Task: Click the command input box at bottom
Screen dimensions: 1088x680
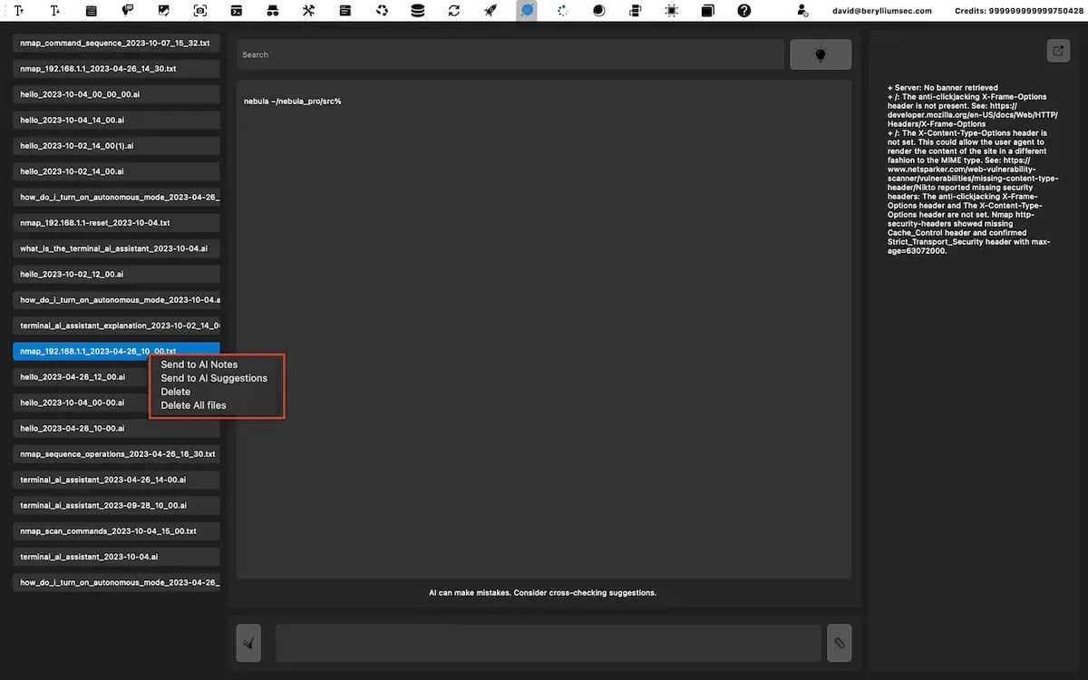Action: pyautogui.click(x=548, y=642)
